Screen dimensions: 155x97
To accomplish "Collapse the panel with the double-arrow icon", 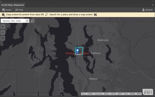I will 153,1.
